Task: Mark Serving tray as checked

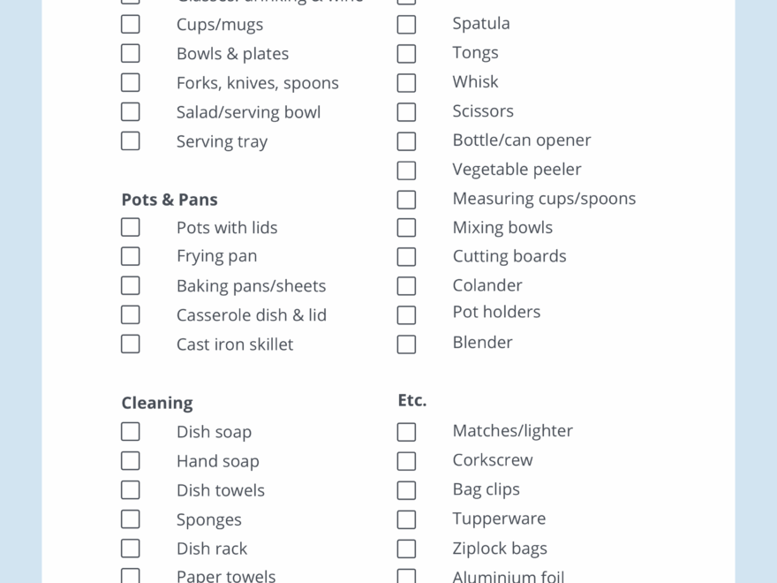Action: [x=131, y=141]
